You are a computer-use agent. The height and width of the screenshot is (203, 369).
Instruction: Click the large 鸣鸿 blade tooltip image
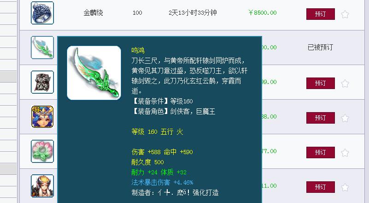[x=94, y=73]
